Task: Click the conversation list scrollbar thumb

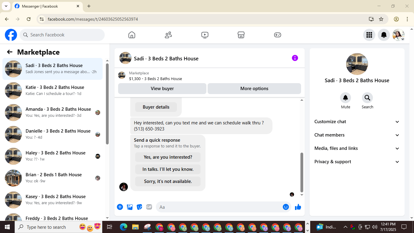Action: pyautogui.click(x=107, y=104)
